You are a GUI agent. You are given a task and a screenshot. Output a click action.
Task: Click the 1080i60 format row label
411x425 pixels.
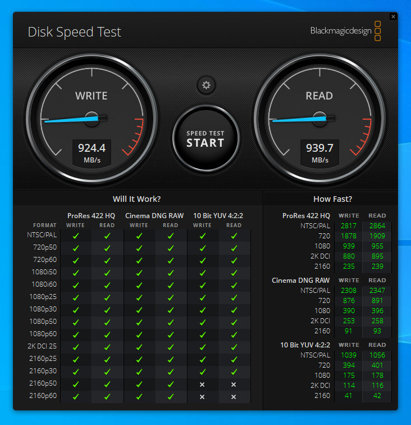point(44,284)
